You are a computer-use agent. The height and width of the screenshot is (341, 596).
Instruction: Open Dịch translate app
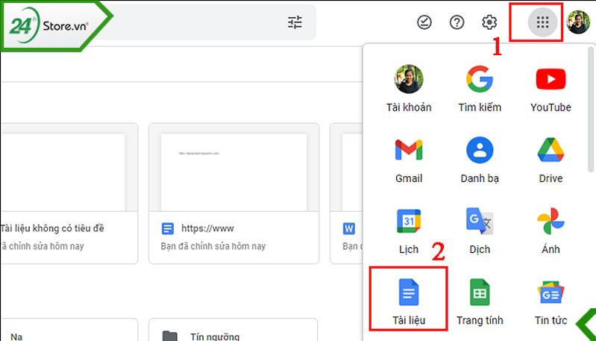tap(480, 231)
